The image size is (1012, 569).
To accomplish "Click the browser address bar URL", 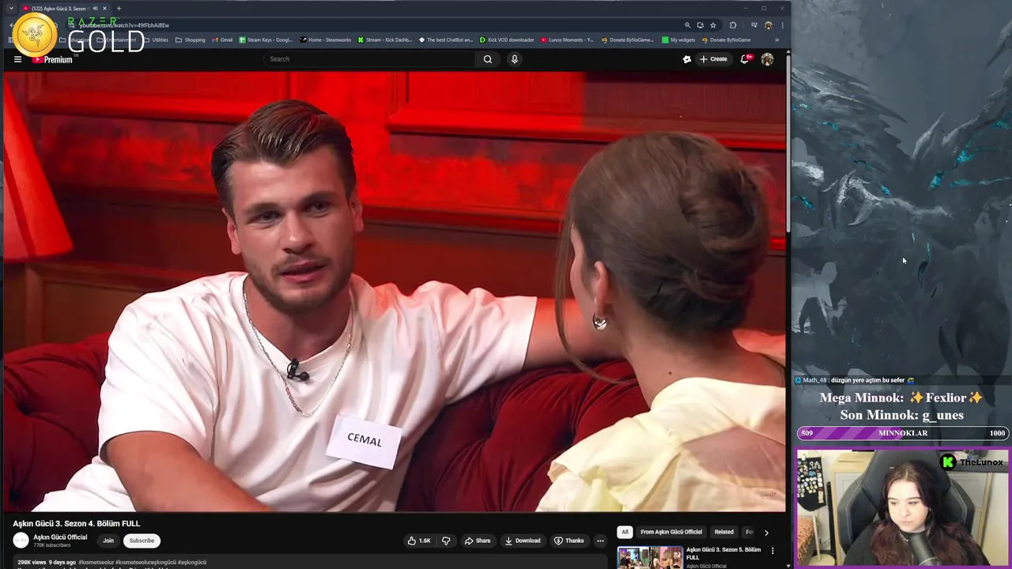I will point(124,25).
